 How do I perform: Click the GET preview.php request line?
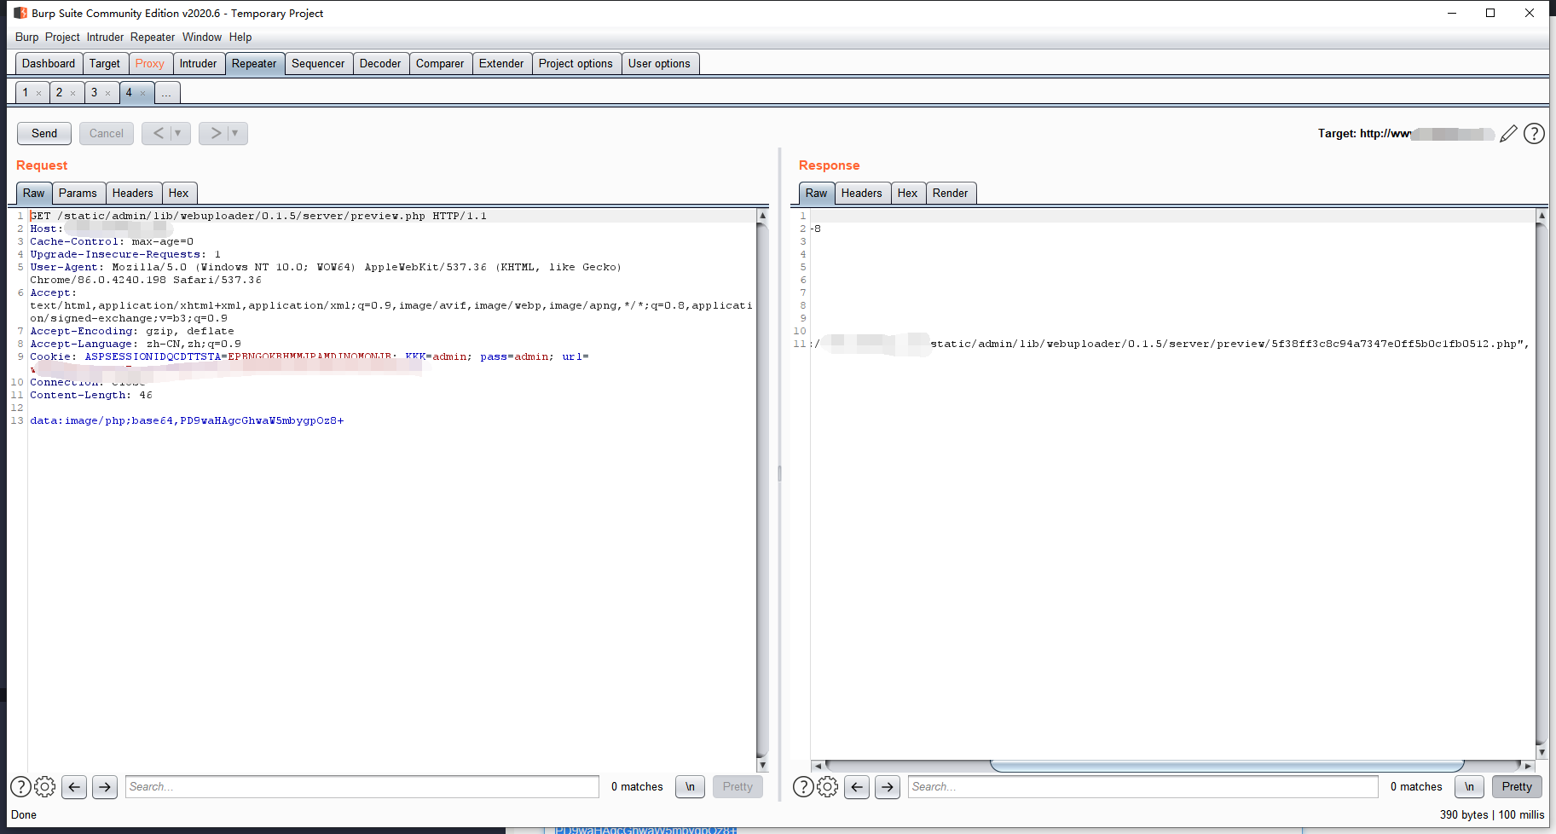[258, 217]
